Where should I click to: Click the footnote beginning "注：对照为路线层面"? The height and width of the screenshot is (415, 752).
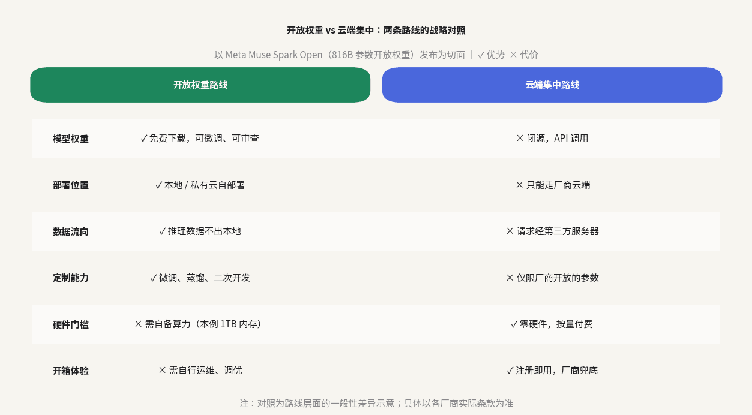click(x=376, y=403)
